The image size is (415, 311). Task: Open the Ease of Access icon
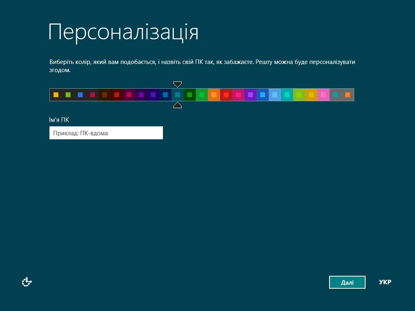click(27, 282)
